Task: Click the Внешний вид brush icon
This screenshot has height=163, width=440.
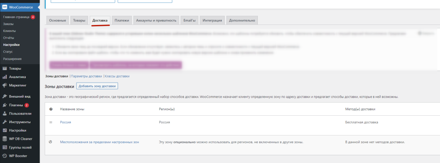Action: [x=4, y=96]
